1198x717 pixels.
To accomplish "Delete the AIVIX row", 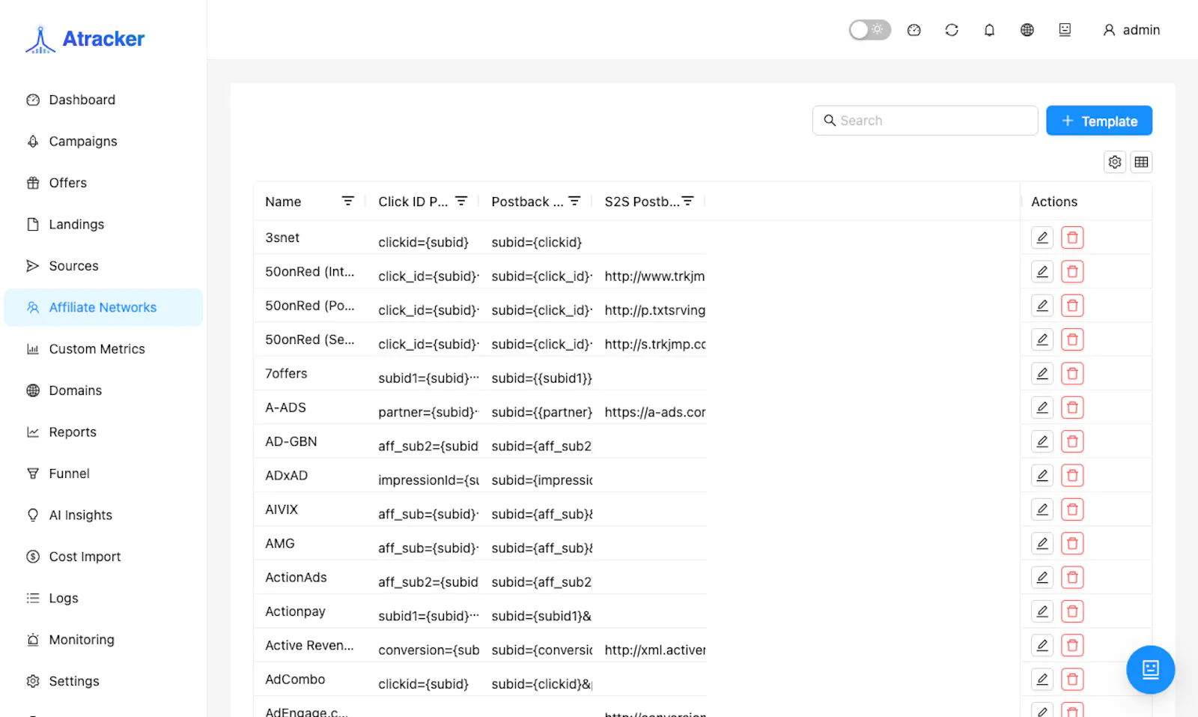I will click(x=1072, y=509).
